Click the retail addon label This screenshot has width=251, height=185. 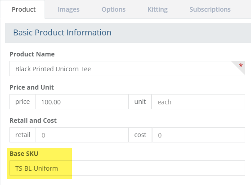23,135
